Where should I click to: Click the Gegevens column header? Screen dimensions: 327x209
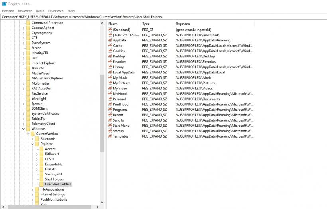tap(207, 24)
